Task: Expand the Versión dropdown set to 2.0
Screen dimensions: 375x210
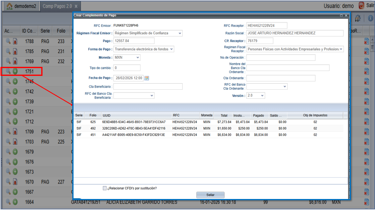Action: pyautogui.click(x=262, y=95)
